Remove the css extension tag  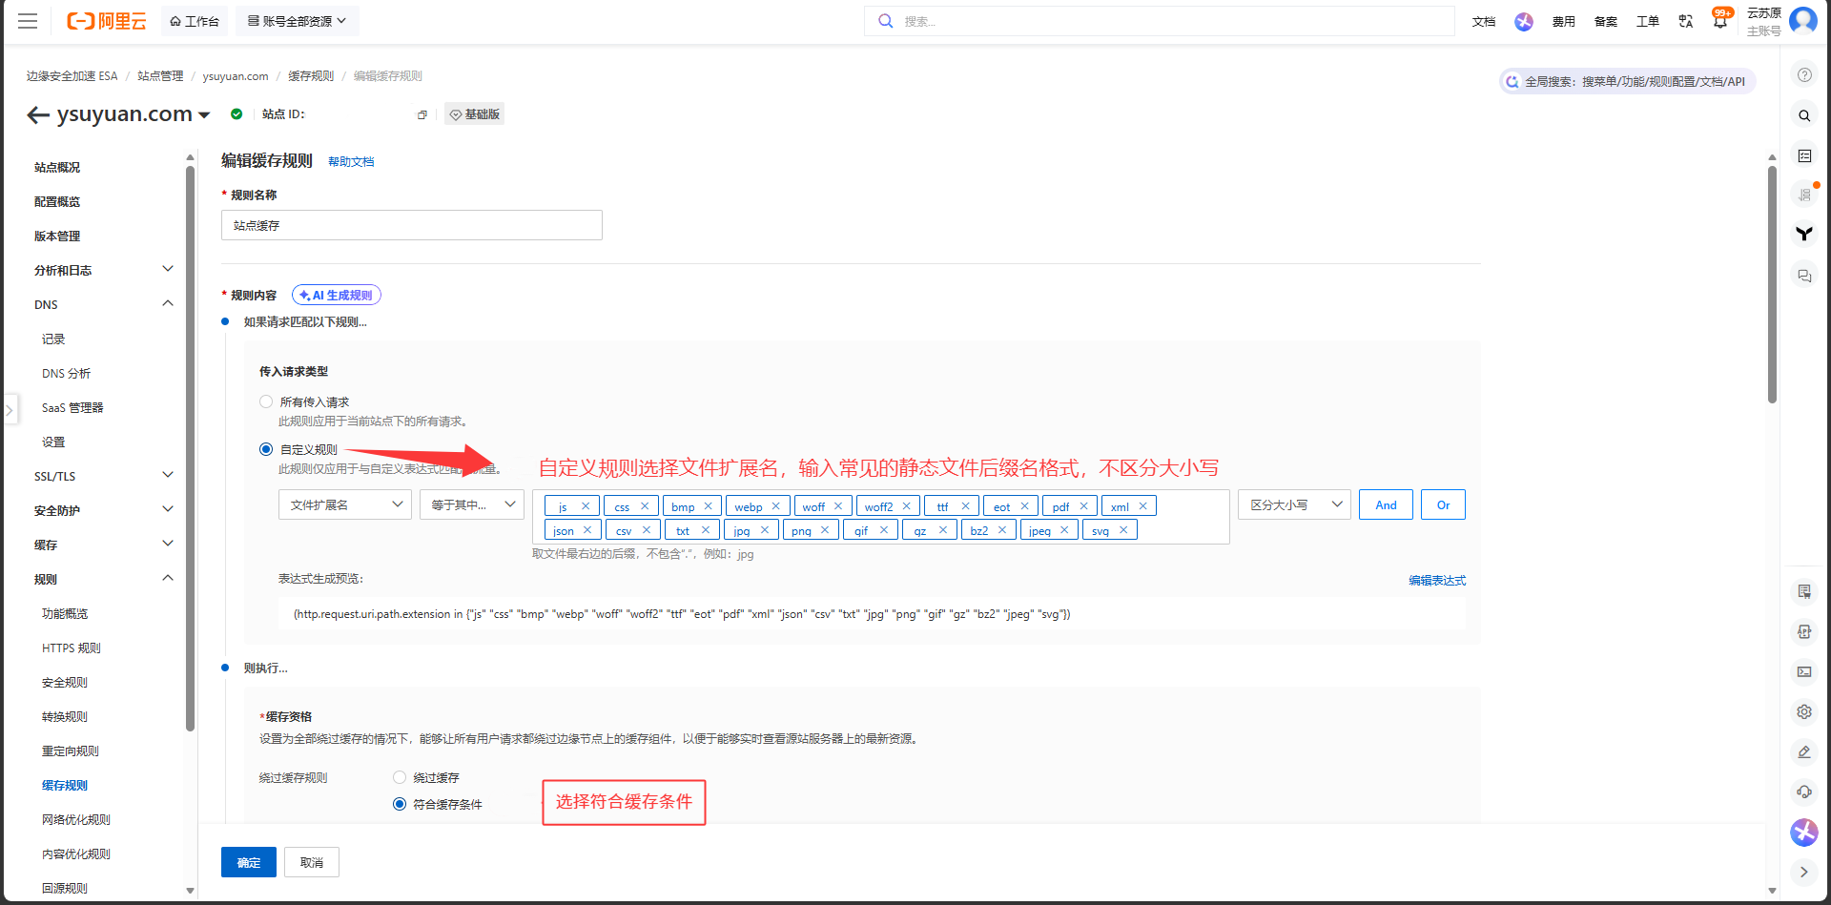pyautogui.click(x=645, y=506)
